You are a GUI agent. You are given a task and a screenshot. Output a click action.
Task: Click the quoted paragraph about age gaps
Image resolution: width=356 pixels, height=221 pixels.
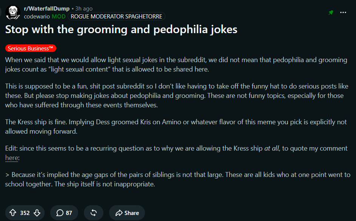tap(178, 179)
